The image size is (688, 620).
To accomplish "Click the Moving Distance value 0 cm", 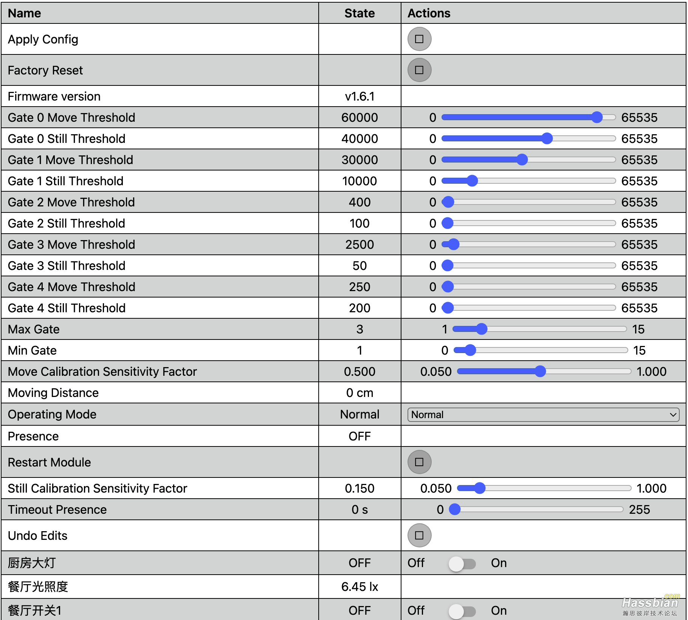I will [x=359, y=393].
